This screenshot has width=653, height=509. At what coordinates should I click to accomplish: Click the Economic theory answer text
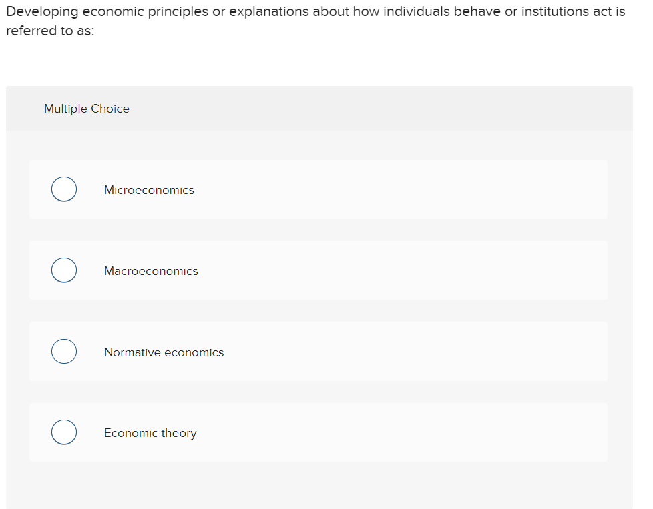150,432
